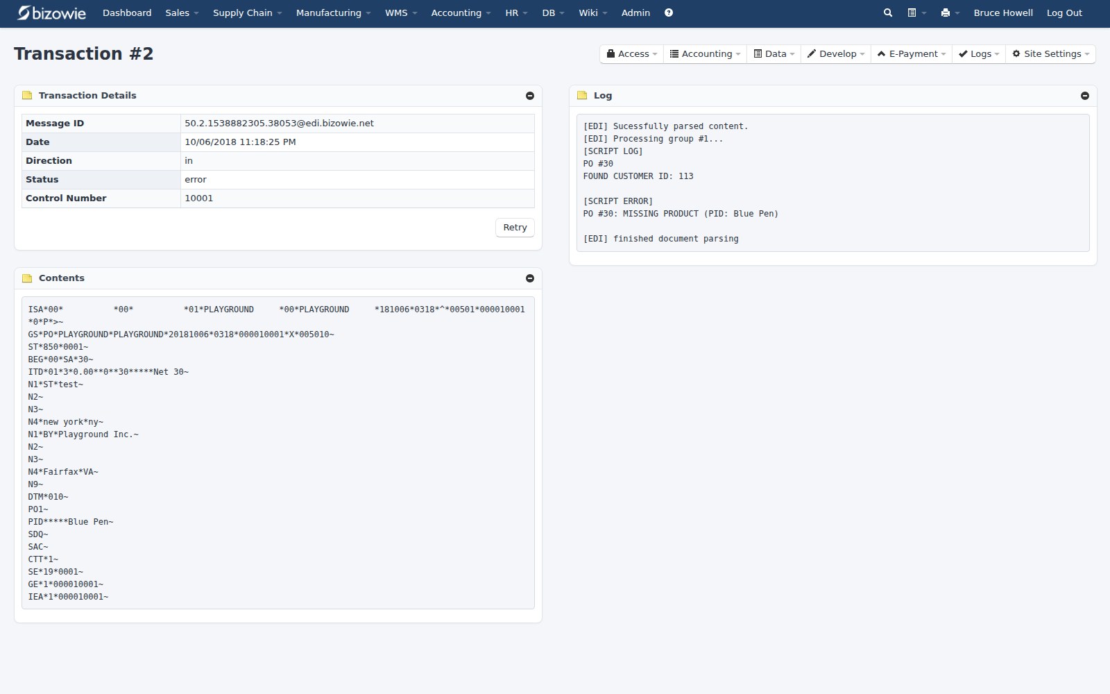Screen dimensions: 1110x694
Task: Open the Admin page
Action: click(635, 12)
